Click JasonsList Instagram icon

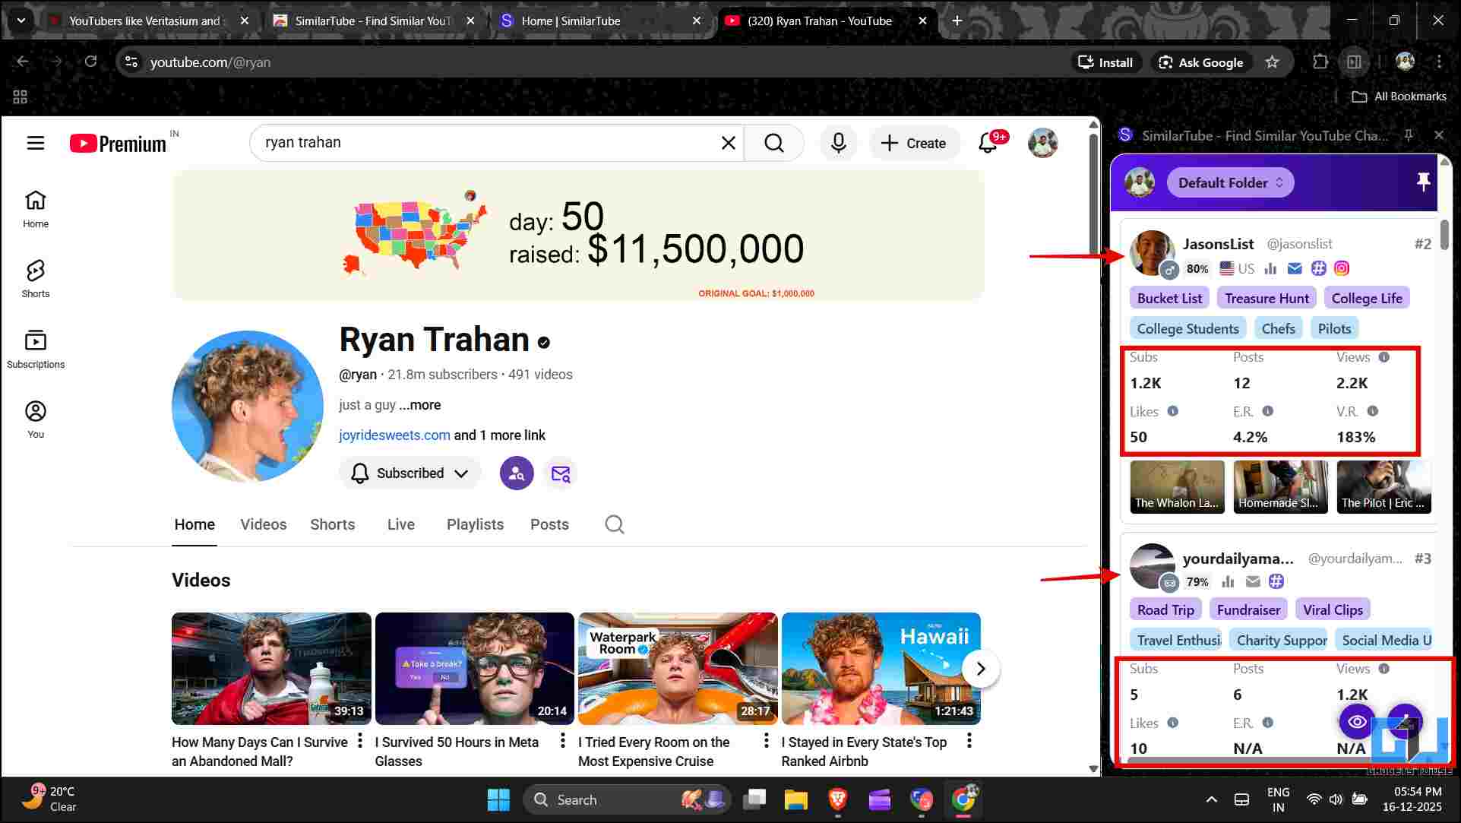(x=1342, y=268)
